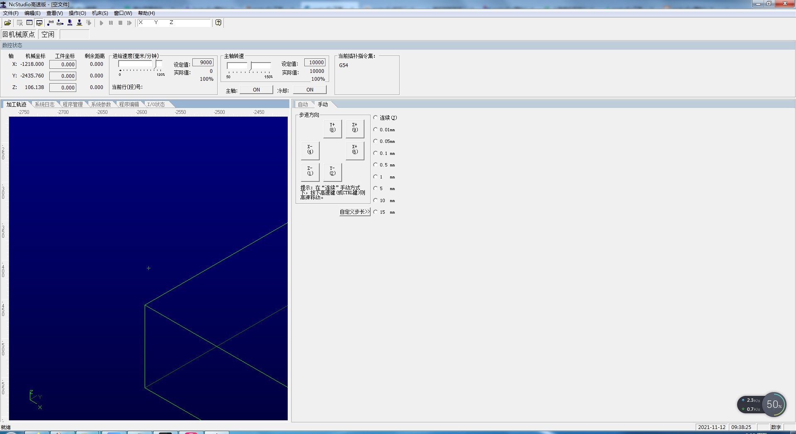Switch to the 自动 mode tab
The image size is (796, 434).
[303, 104]
